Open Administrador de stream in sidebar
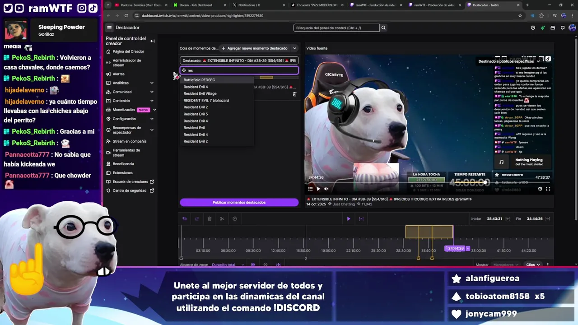The width and height of the screenshot is (578, 325). tap(126, 63)
